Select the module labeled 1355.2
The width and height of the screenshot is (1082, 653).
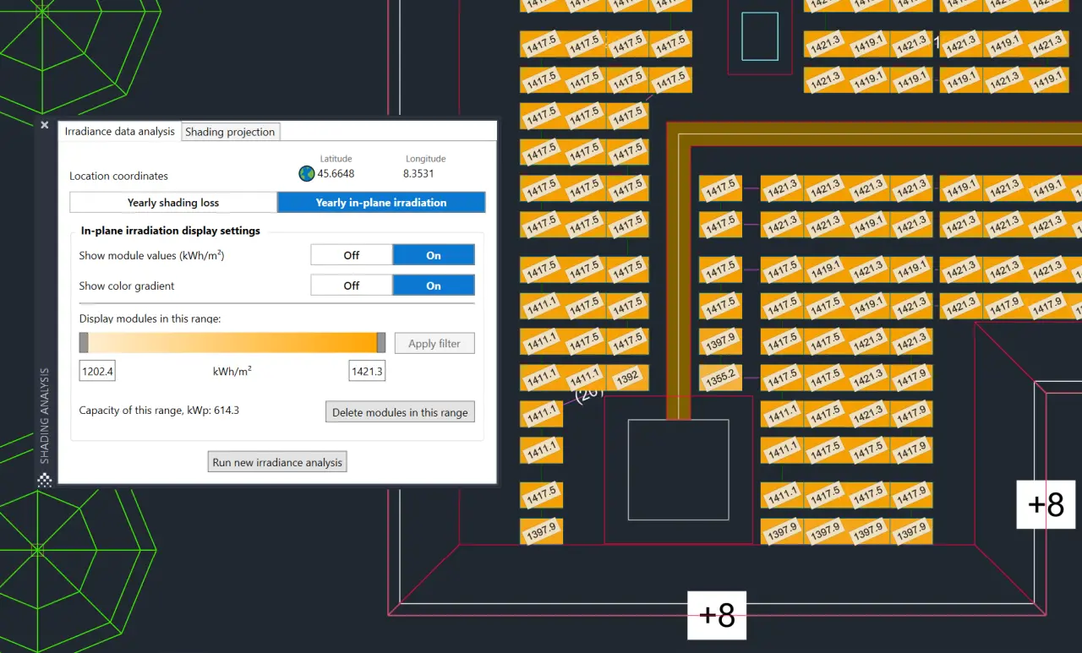720,378
